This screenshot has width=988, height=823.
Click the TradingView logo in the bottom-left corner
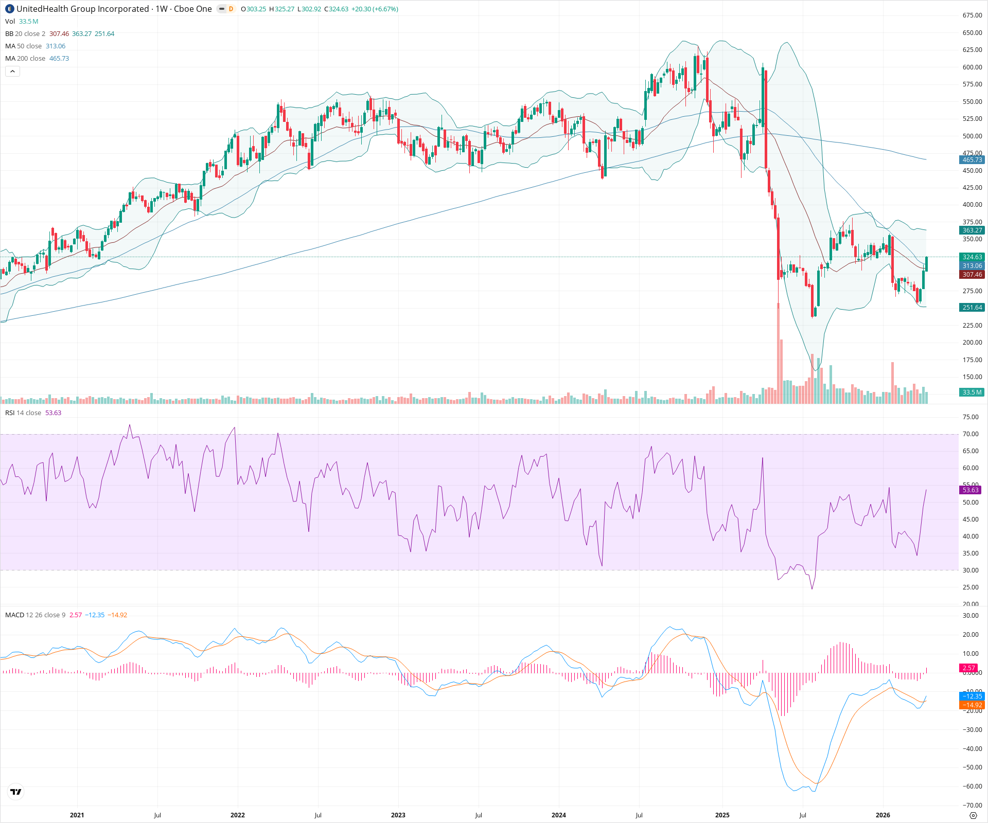pos(15,792)
